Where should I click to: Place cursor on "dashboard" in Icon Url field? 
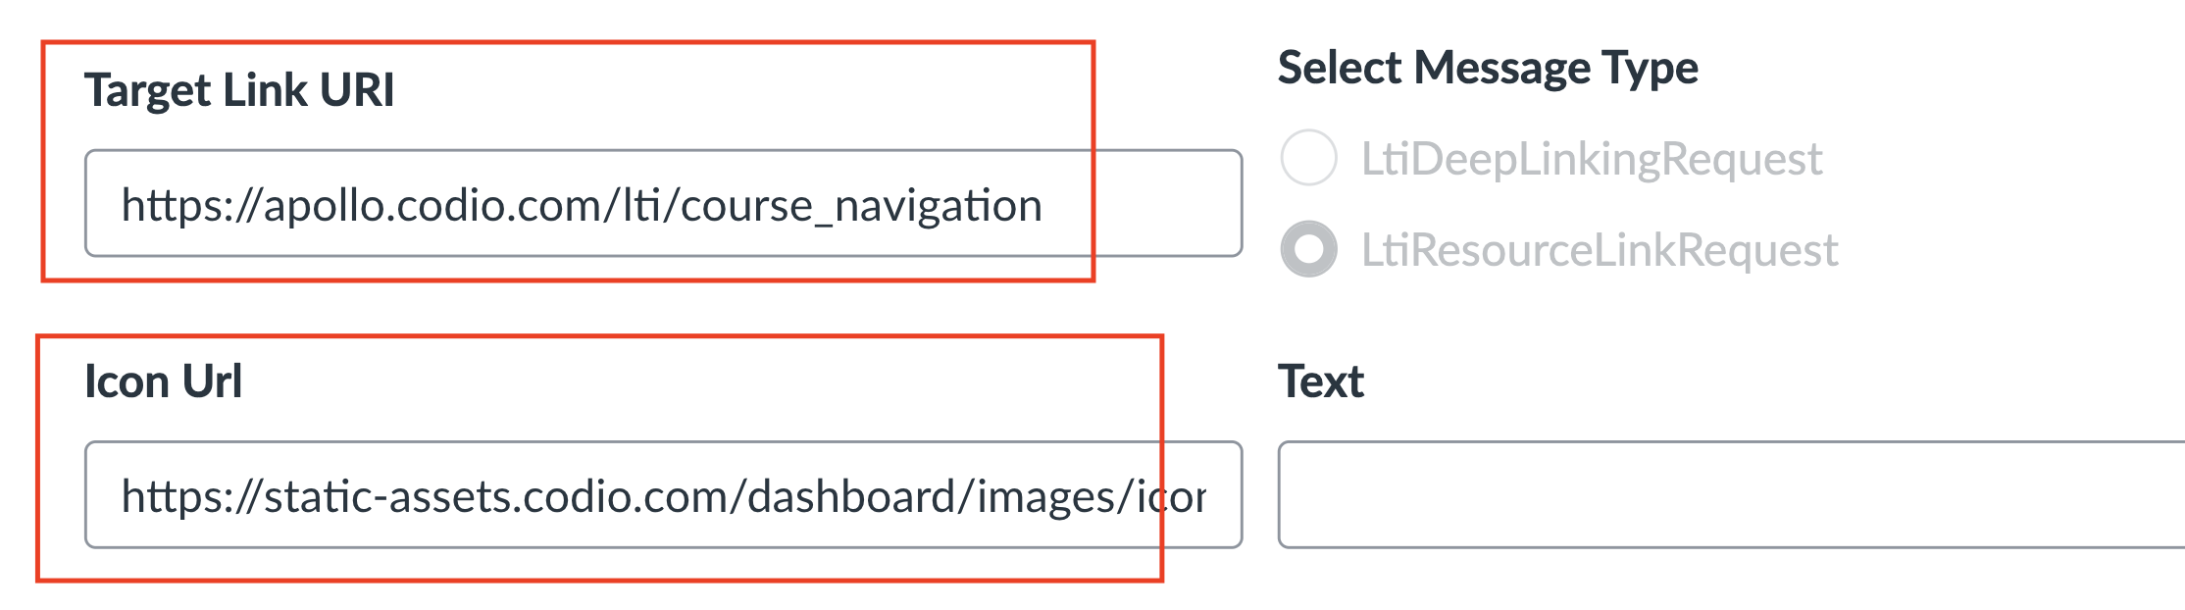851,497
